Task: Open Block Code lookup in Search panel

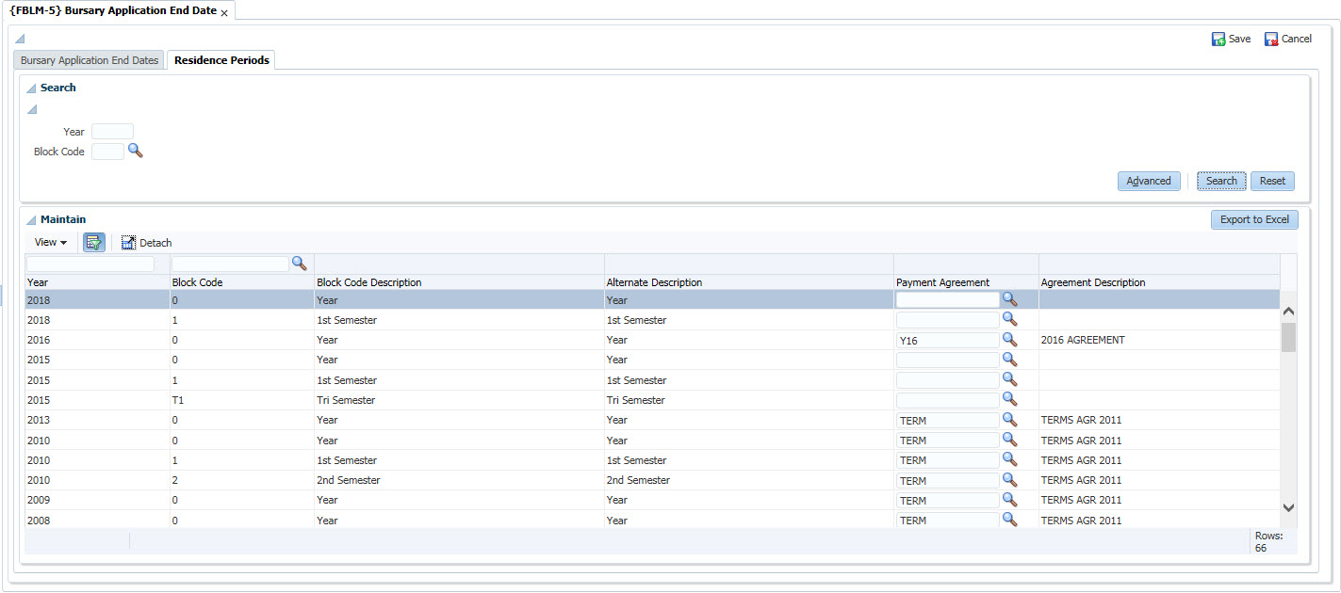Action: 135,151
